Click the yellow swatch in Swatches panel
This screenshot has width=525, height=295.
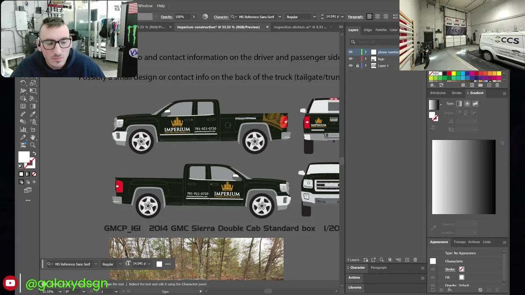(453, 74)
